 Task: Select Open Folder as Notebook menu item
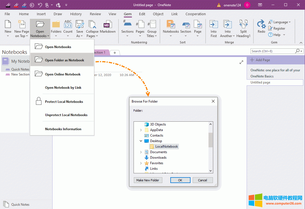point(64,60)
